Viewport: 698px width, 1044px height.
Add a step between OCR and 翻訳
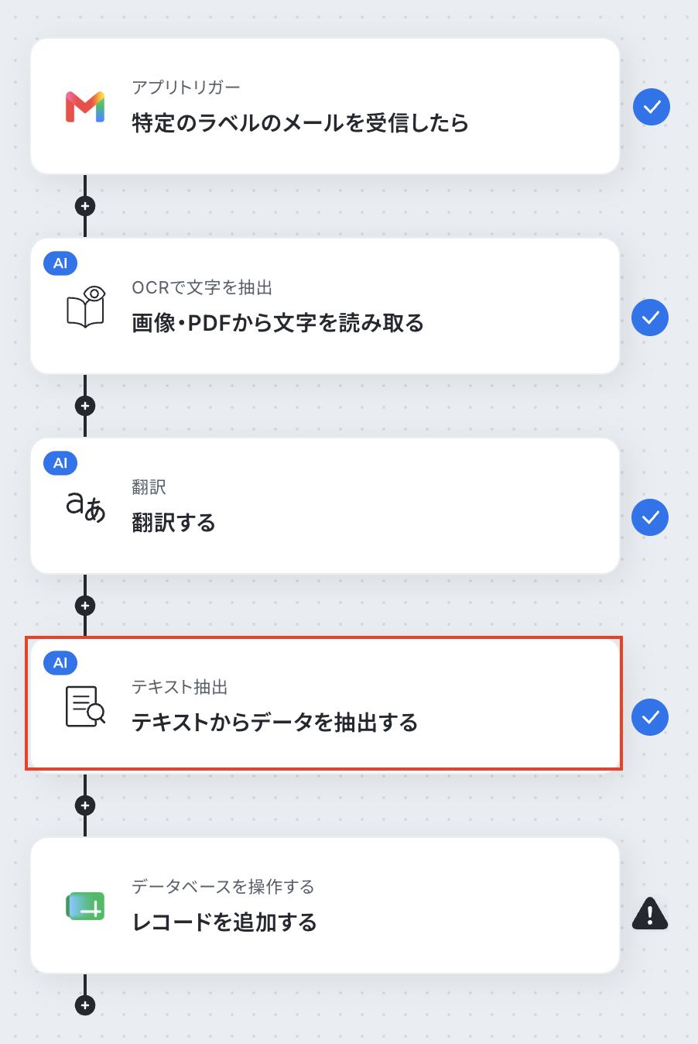pyautogui.click(x=85, y=406)
